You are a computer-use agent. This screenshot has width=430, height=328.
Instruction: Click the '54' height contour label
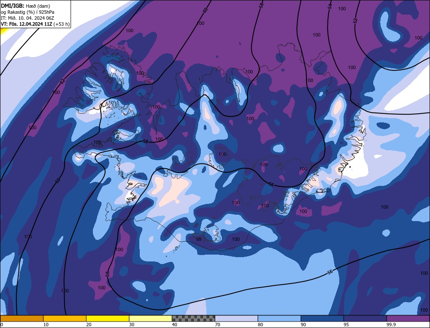point(330,6)
